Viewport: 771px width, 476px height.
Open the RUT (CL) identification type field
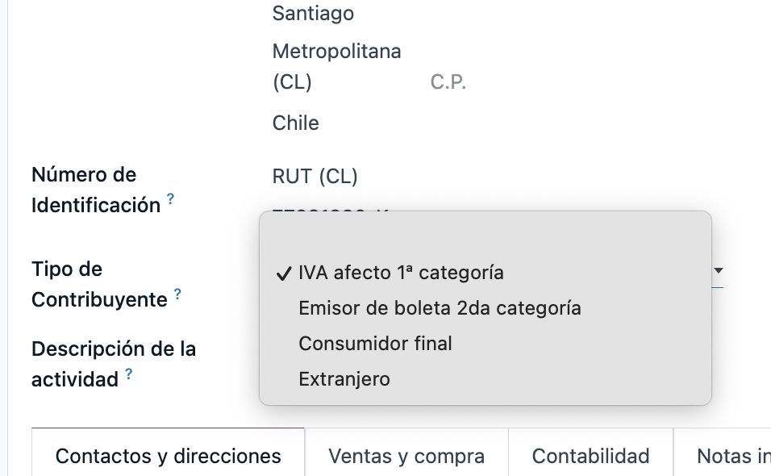click(x=315, y=176)
